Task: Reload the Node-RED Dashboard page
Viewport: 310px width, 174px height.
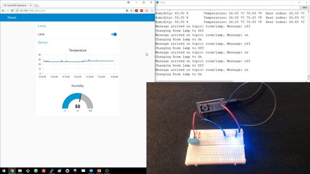Action: pos(12,11)
